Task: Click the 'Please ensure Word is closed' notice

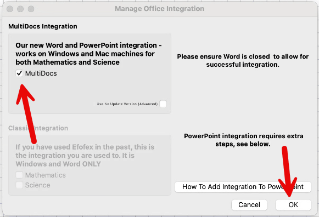Action: click(x=243, y=60)
